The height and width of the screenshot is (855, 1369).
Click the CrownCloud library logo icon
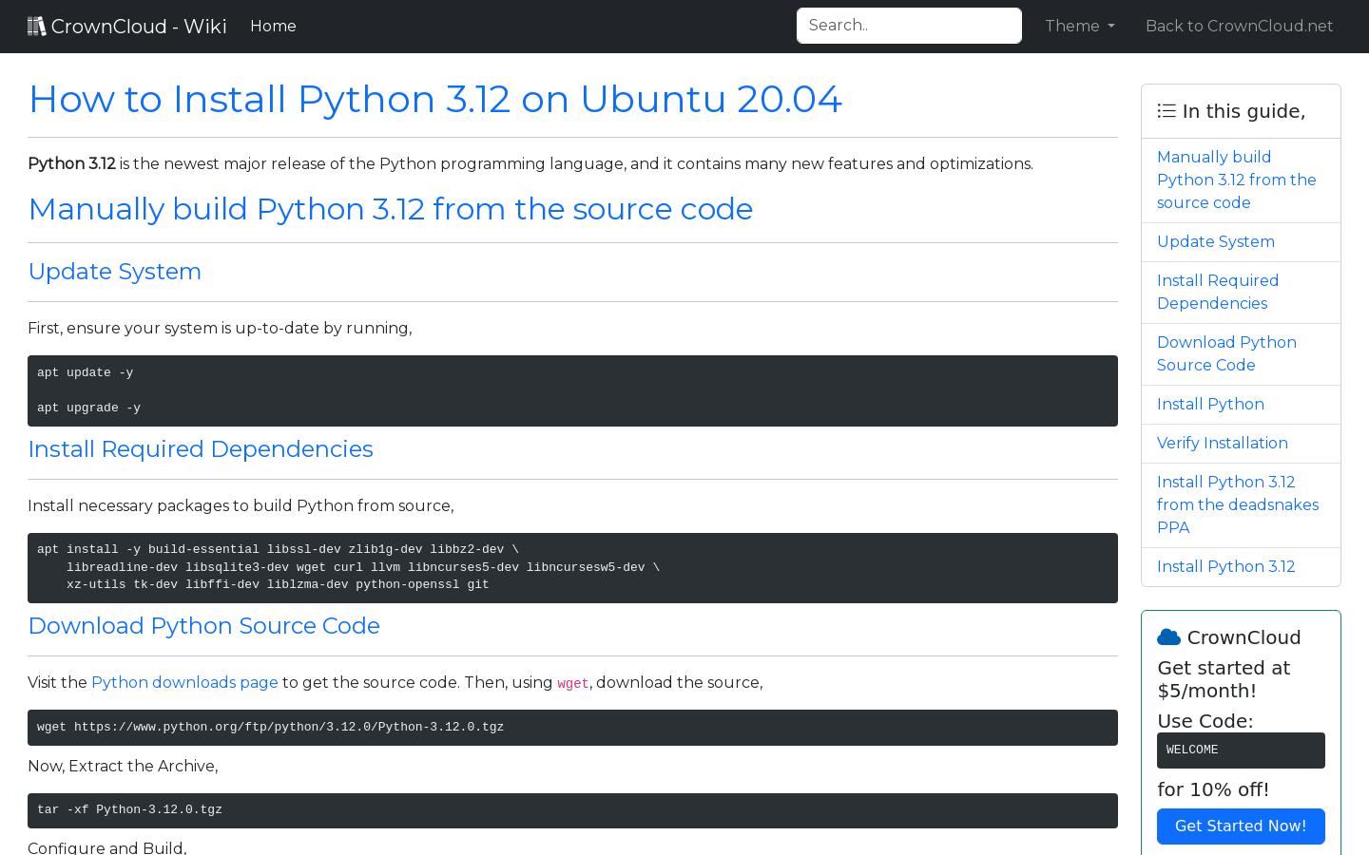point(36,25)
